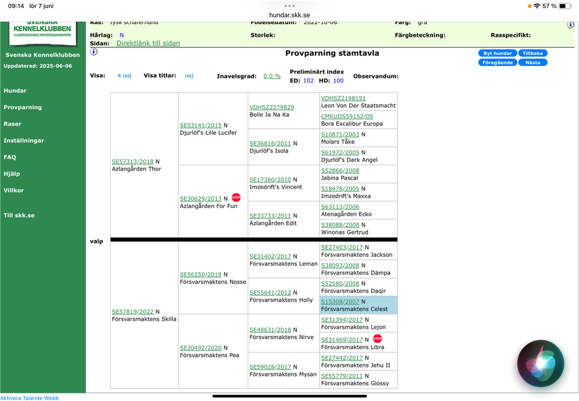Open SE33733/2011 Azlangården Edit

(x=270, y=216)
